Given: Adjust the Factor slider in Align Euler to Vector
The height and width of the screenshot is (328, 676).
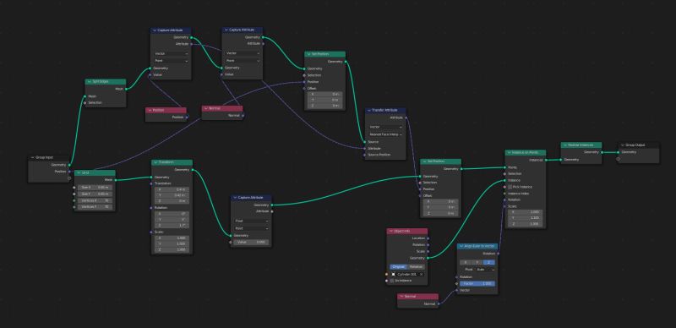Looking at the screenshot, I should [477, 283].
